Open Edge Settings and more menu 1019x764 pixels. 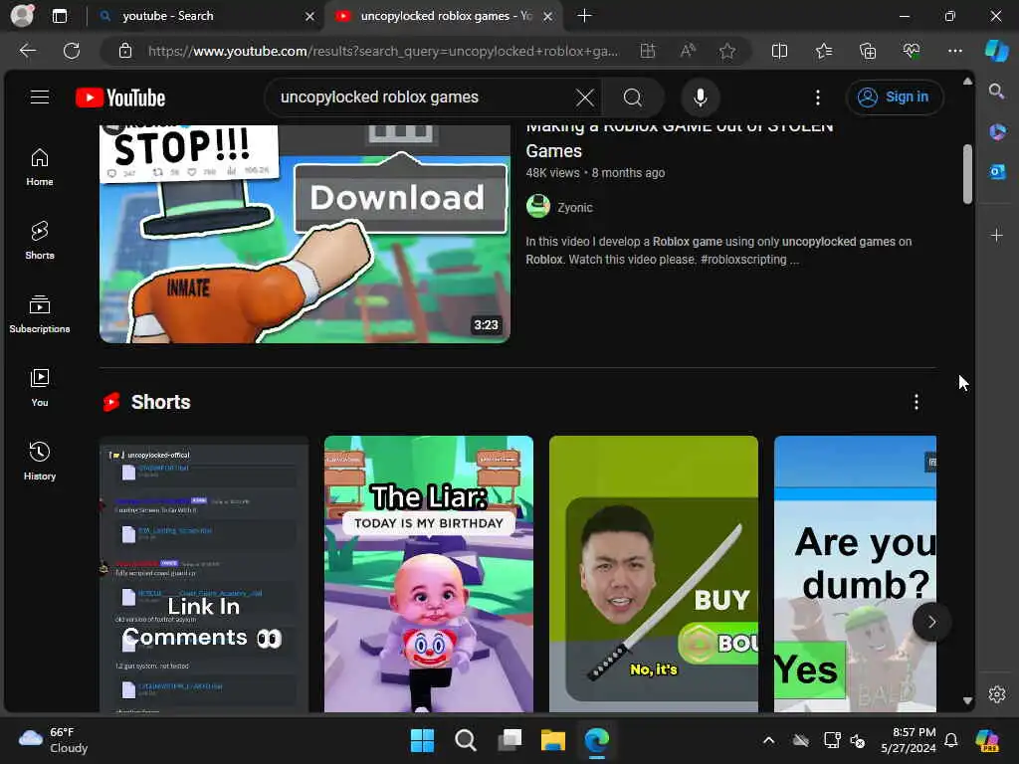pyautogui.click(x=954, y=51)
